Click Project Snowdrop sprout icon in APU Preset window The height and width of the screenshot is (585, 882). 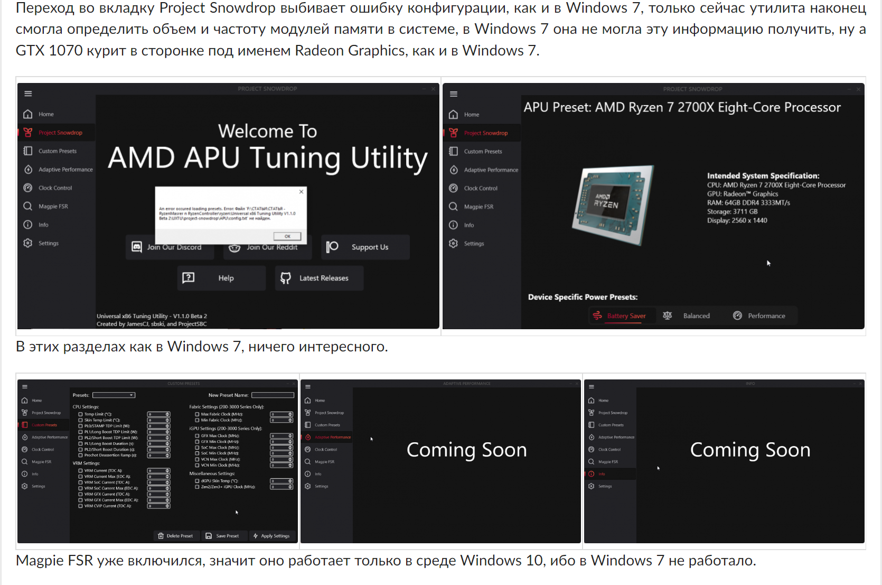(x=454, y=133)
